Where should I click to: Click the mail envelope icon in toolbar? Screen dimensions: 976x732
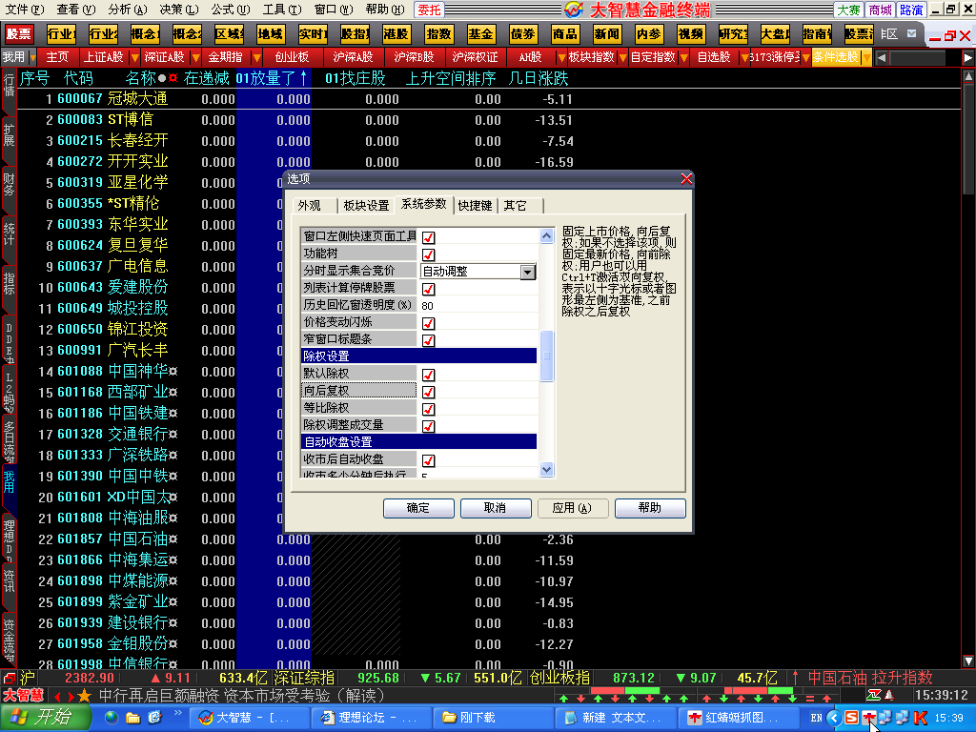click(912, 33)
